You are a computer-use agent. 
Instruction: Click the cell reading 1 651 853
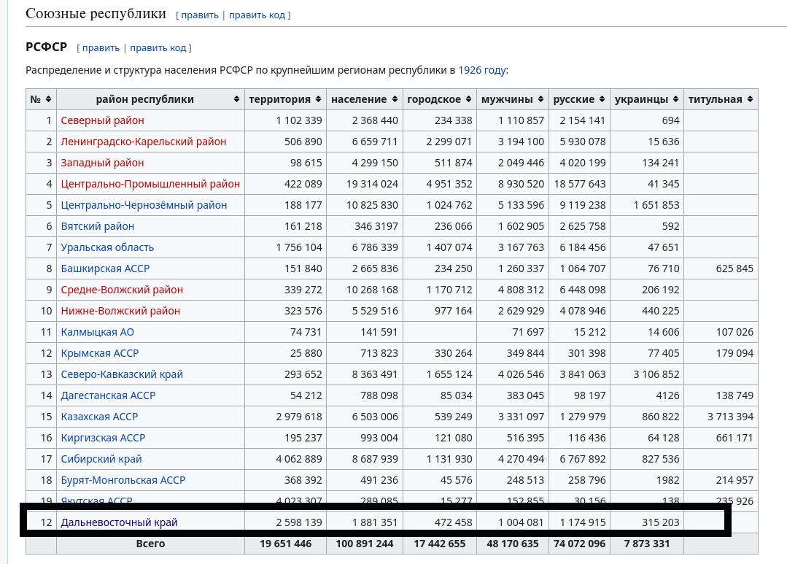coord(656,205)
